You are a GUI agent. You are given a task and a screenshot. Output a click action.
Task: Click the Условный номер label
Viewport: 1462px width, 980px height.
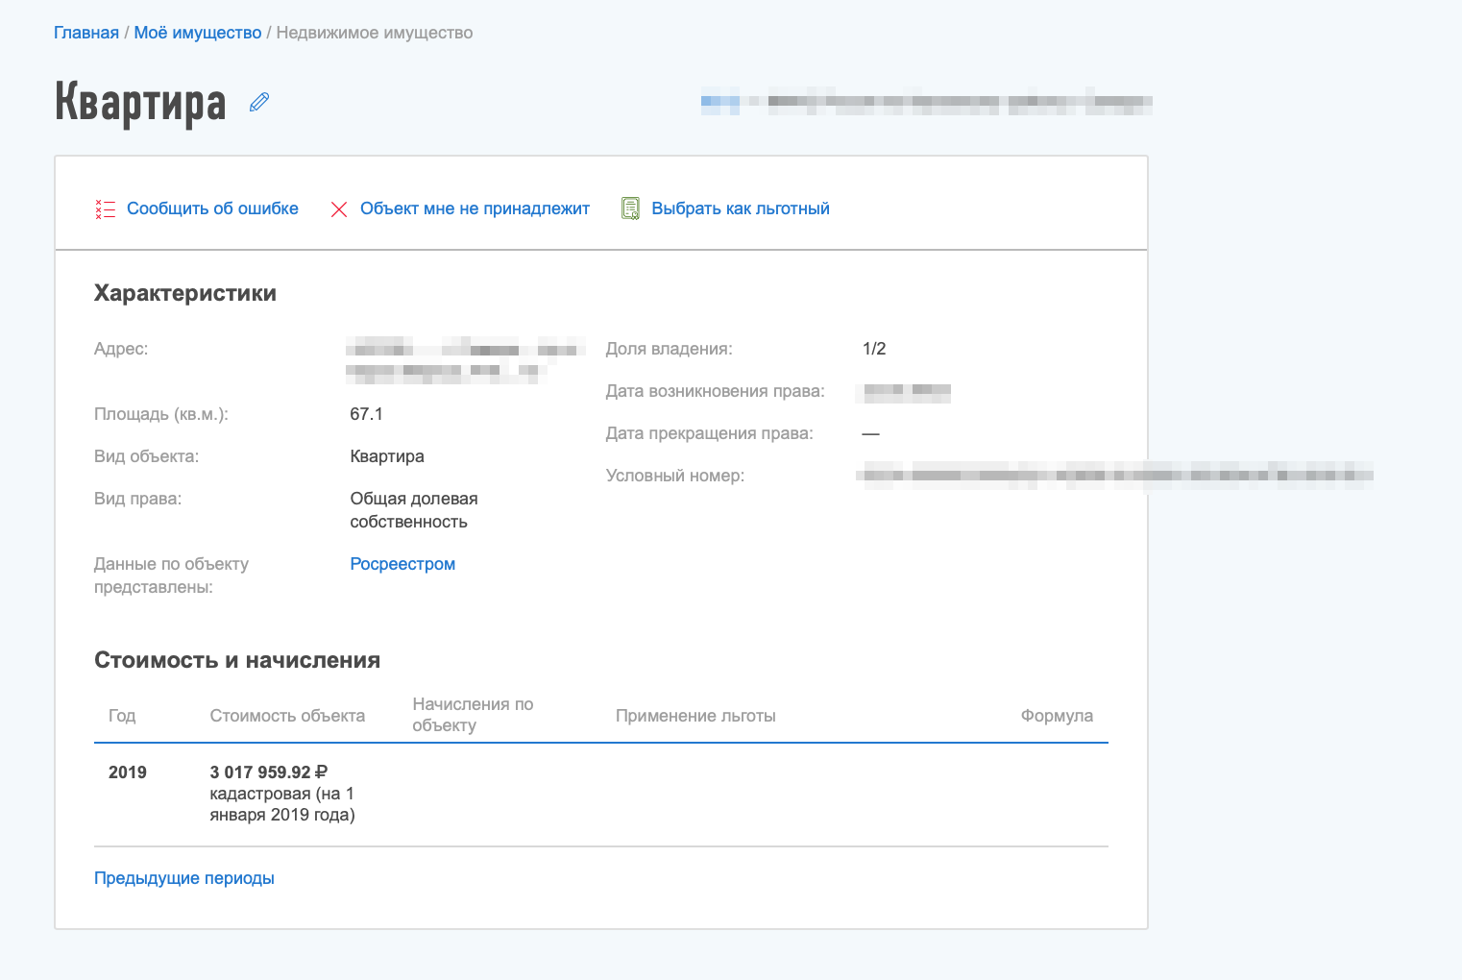pos(674,476)
